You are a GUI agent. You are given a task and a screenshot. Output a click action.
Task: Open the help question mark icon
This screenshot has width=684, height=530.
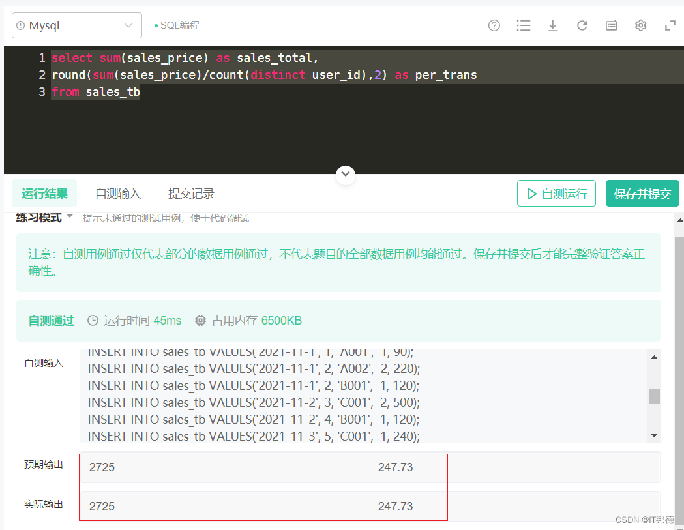(494, 25)
